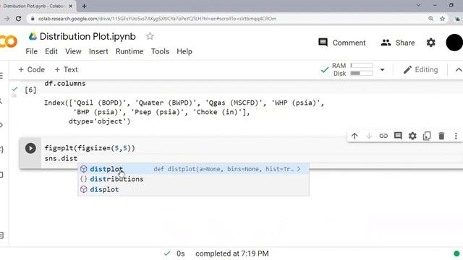The height and width of the screenshot is (260, 463).
Task: Add a new Code cell
Action: point(32,69)
